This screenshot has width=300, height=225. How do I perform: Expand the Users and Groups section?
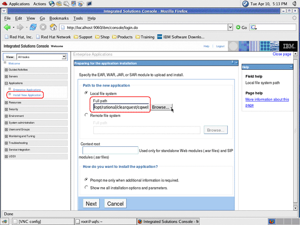tap(6, 130)
